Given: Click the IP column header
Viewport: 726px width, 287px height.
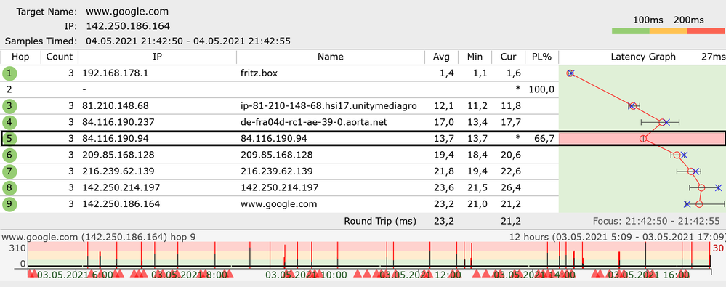Looking at the screenshot, I should (158, 57).
